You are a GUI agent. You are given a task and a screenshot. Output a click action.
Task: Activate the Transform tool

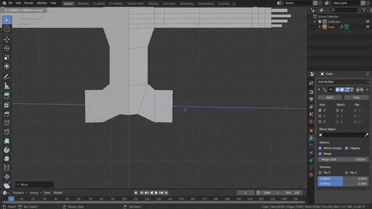point(6,66)
